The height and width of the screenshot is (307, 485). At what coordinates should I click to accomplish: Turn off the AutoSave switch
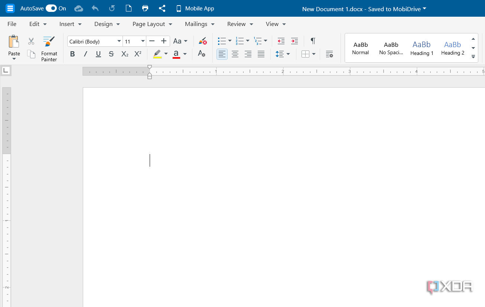(51, 8)
